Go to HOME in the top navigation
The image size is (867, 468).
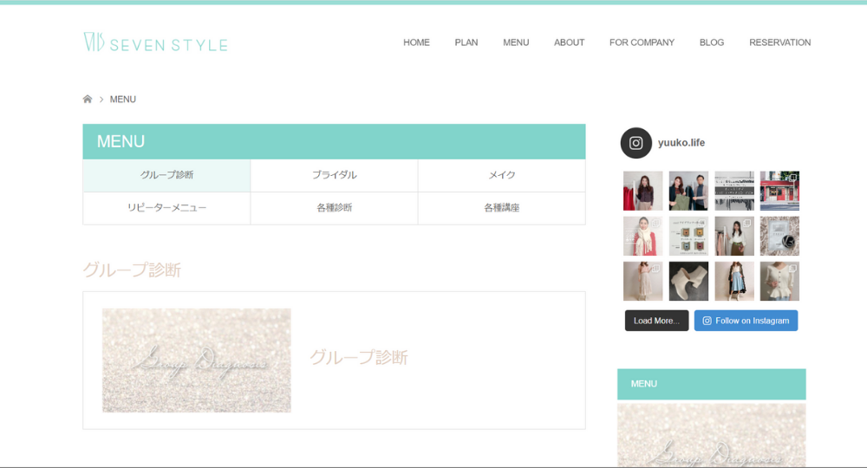[416, 42]
